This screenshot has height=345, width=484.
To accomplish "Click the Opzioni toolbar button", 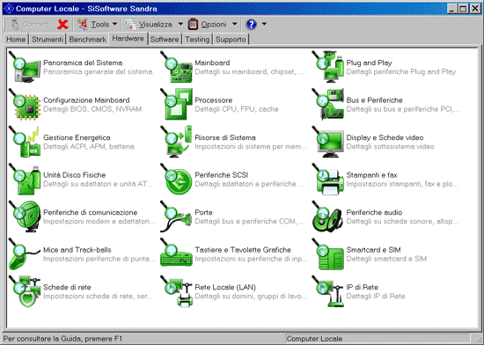I will point(208,24).
